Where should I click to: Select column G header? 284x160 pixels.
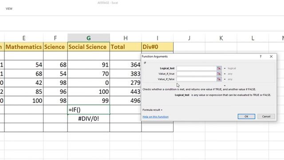pyautogui.click(x=89, y=38)
